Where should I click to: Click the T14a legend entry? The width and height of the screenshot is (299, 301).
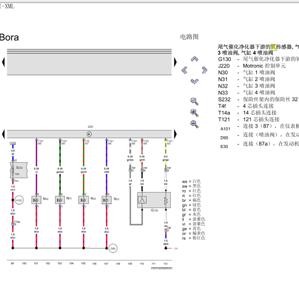tap(247, 113)
